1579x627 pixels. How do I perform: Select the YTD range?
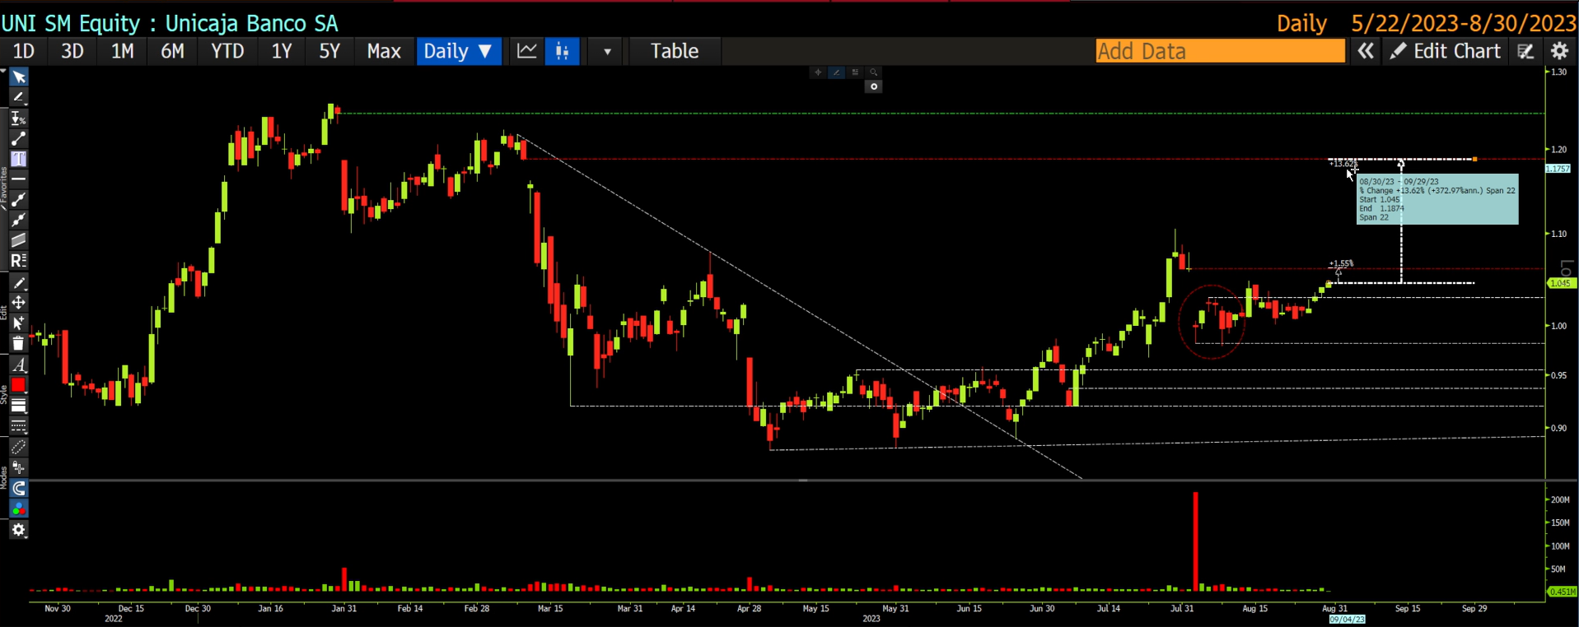click(227, 51)
